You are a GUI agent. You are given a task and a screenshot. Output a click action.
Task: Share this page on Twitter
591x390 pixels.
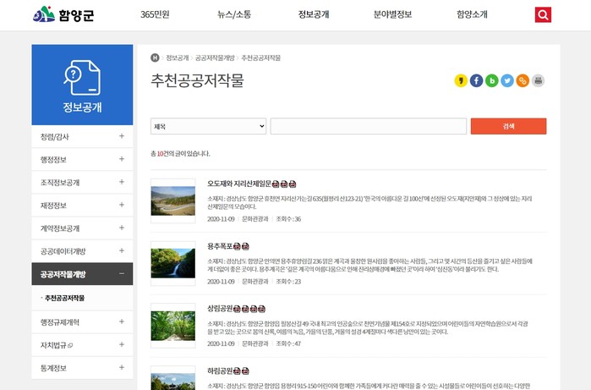tap(507, 80)
